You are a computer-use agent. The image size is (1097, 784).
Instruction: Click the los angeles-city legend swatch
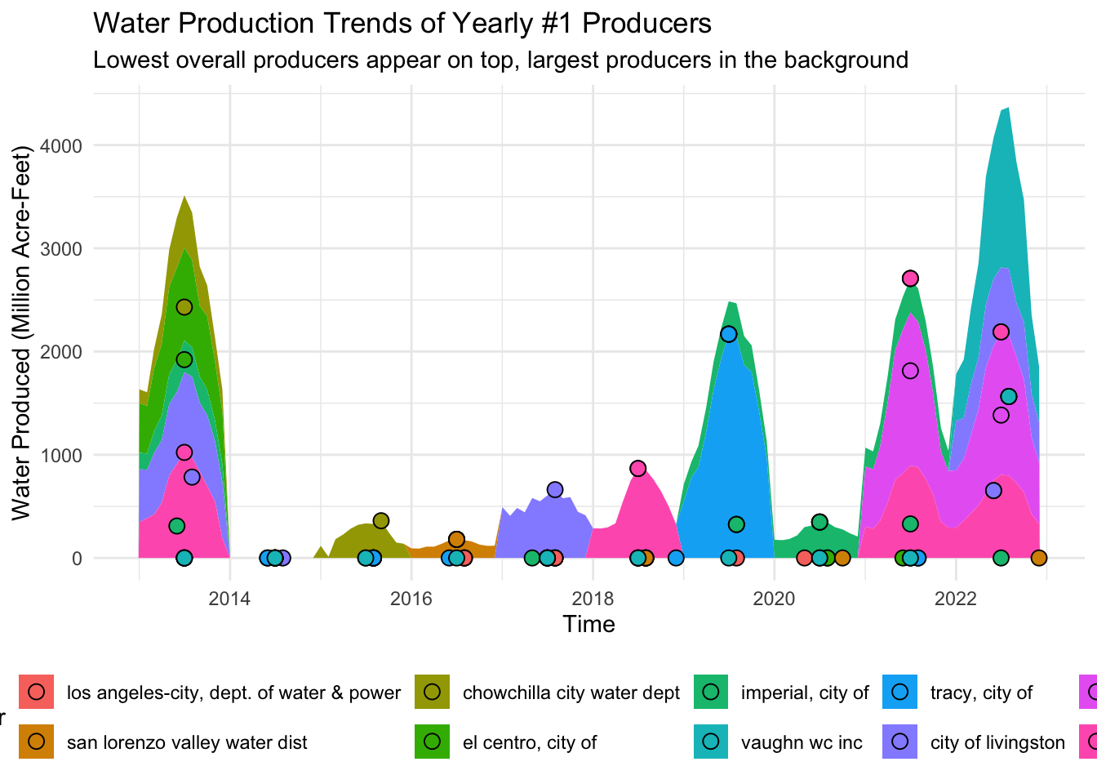point(36,693)
